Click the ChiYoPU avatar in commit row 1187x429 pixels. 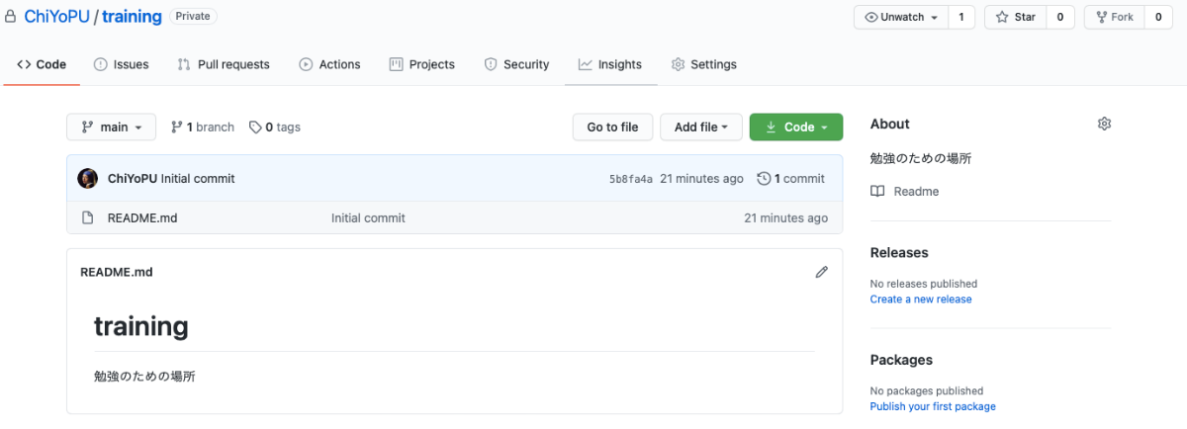[x=88, y=179]
